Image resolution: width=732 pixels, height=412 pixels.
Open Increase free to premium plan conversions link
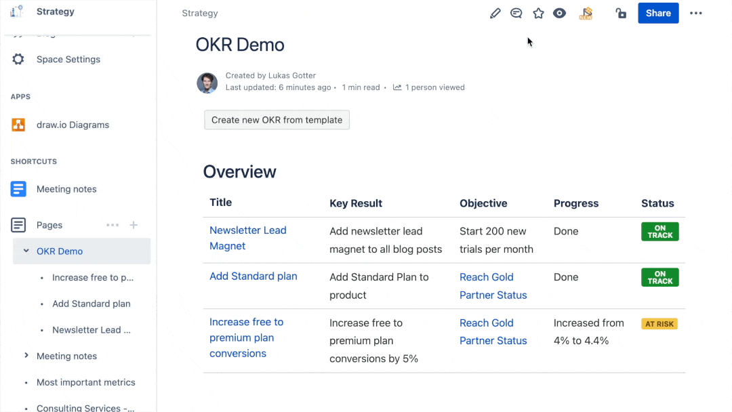coord(247,338)
